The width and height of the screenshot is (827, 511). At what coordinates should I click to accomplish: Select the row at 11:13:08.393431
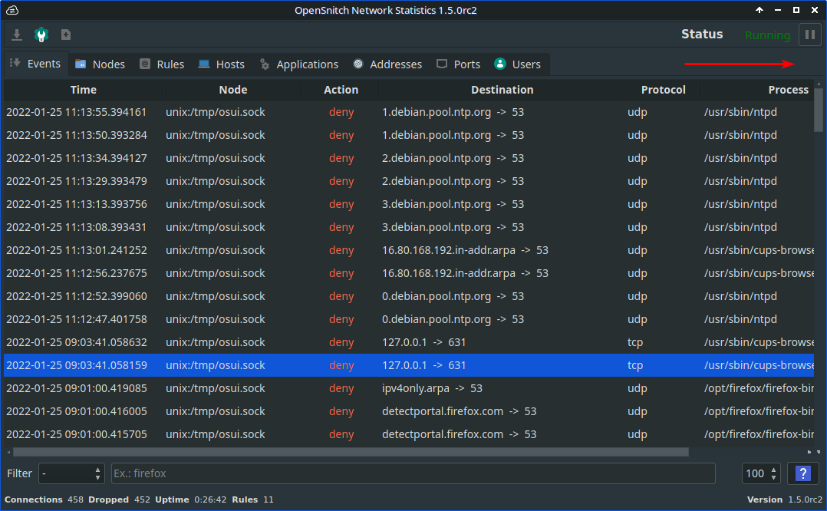409,227
